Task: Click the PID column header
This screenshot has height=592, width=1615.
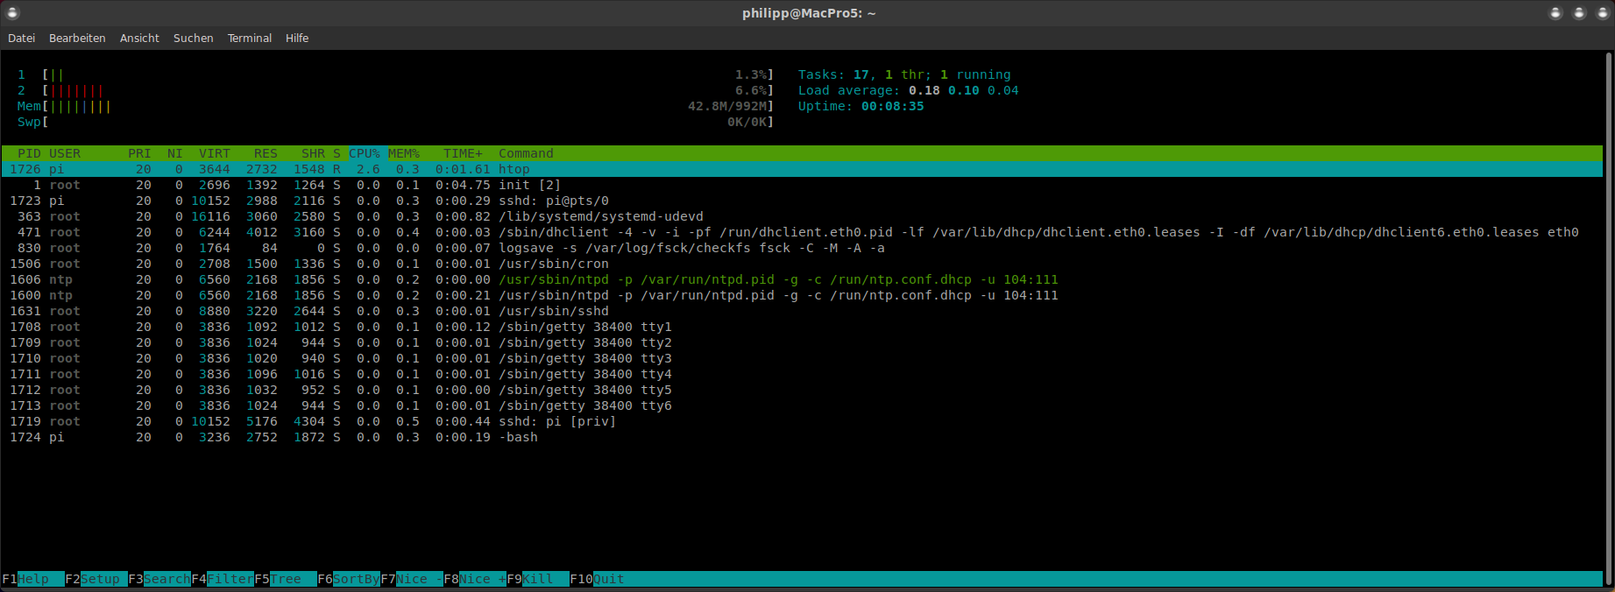Action: (29, 153)
